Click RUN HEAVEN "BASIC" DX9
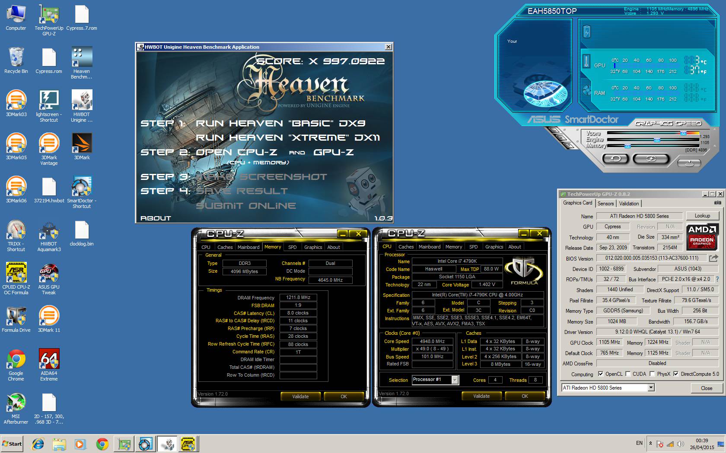This screenshot has height=453, width=726. (x=280, y=123)
